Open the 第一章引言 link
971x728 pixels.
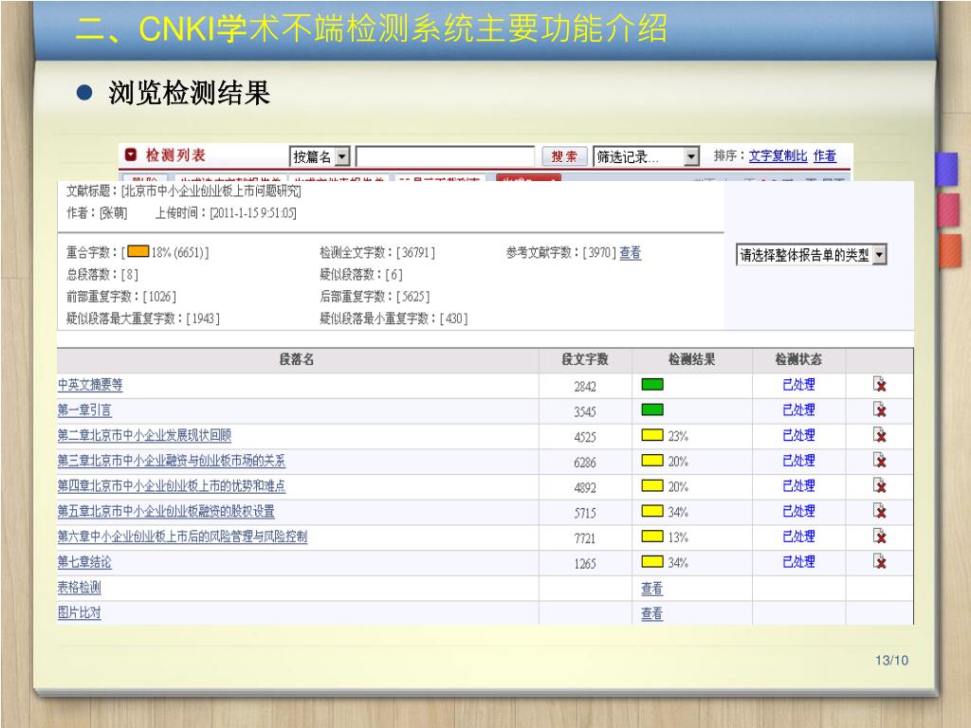pos(84,409)
